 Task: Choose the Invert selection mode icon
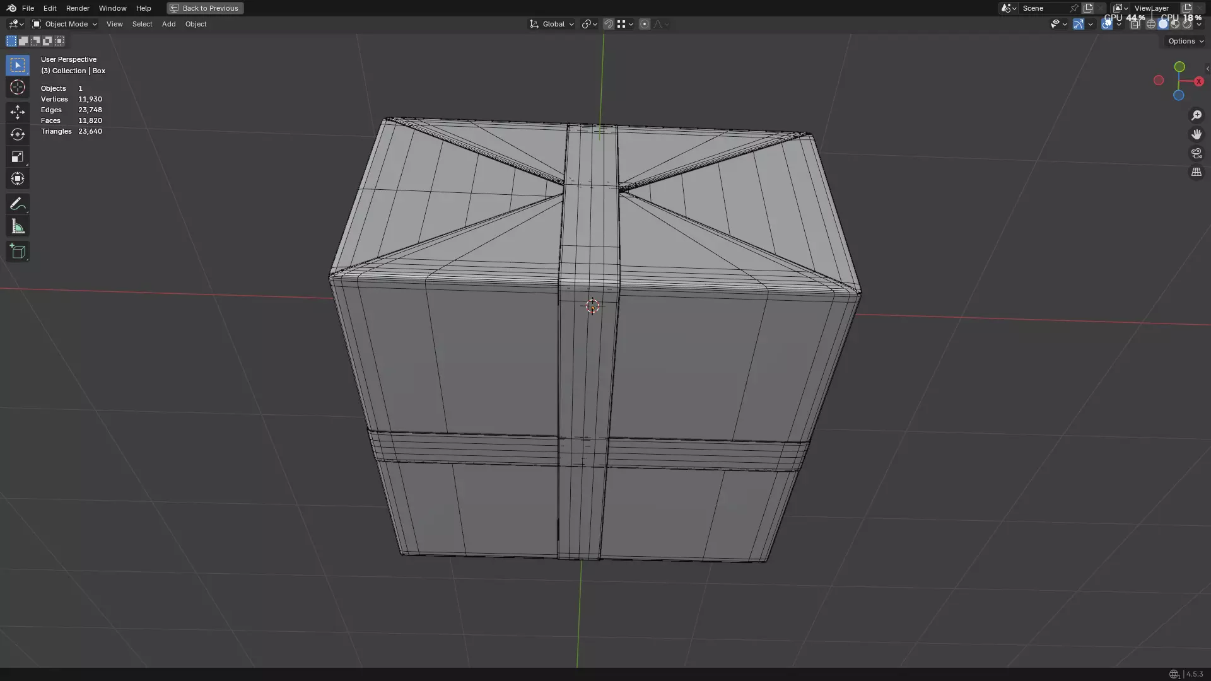click(x=47, y=41)
